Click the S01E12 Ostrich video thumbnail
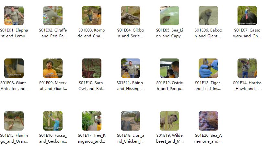 tap(169, 68)
